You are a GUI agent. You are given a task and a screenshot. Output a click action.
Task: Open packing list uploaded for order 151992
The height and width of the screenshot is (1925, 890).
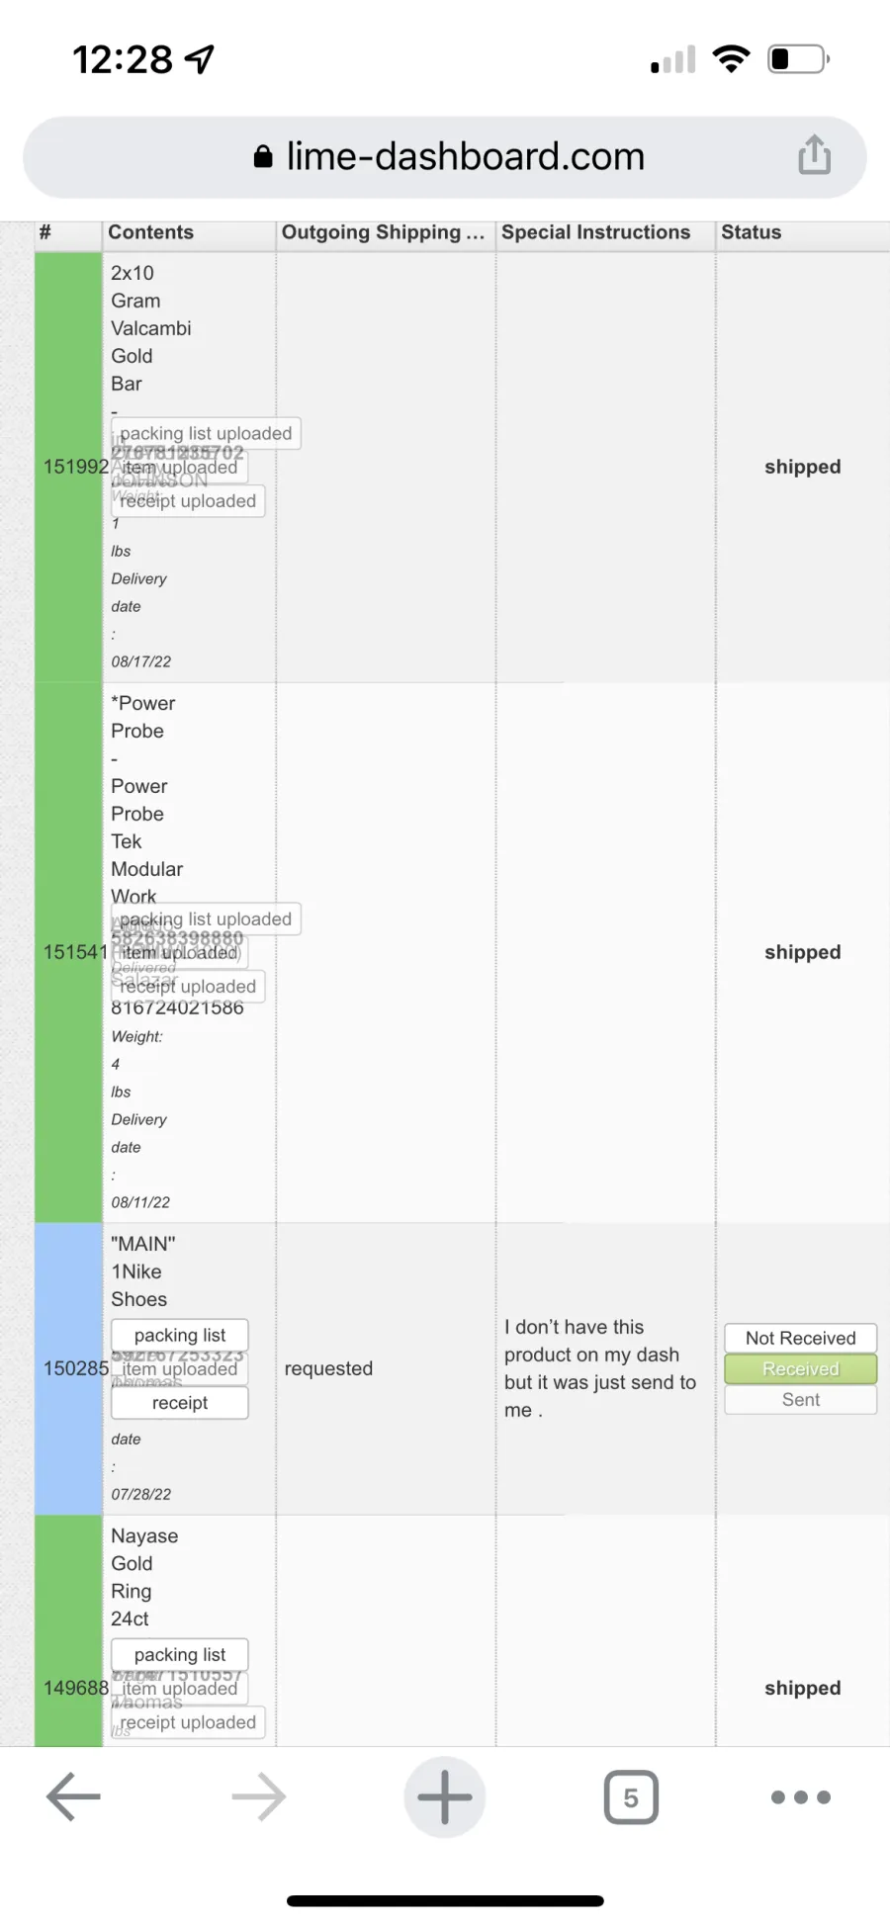point(206,433)
